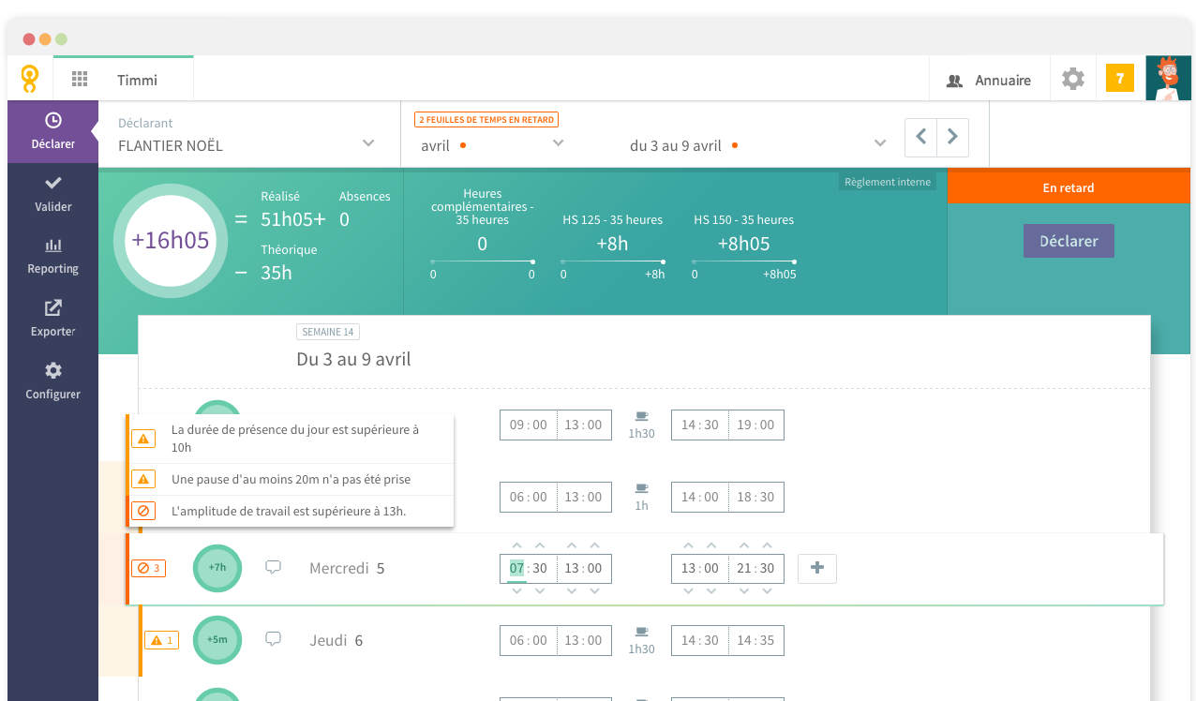Click the 20m pause not taken warning

point(291,479)
